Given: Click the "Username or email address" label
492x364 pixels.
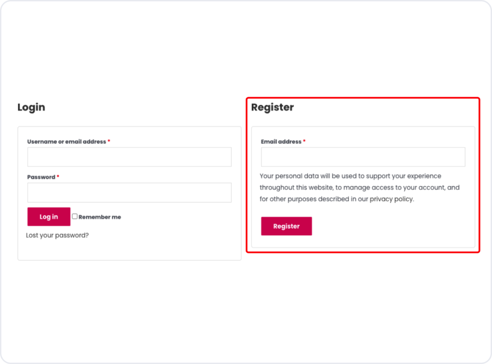Looking at the screenshot, I should coord(67,142).
